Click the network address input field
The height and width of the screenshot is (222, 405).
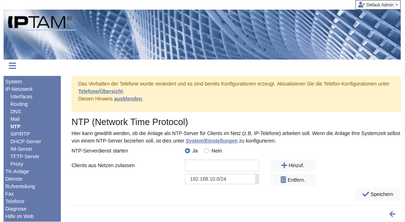(x=222, y=165)
